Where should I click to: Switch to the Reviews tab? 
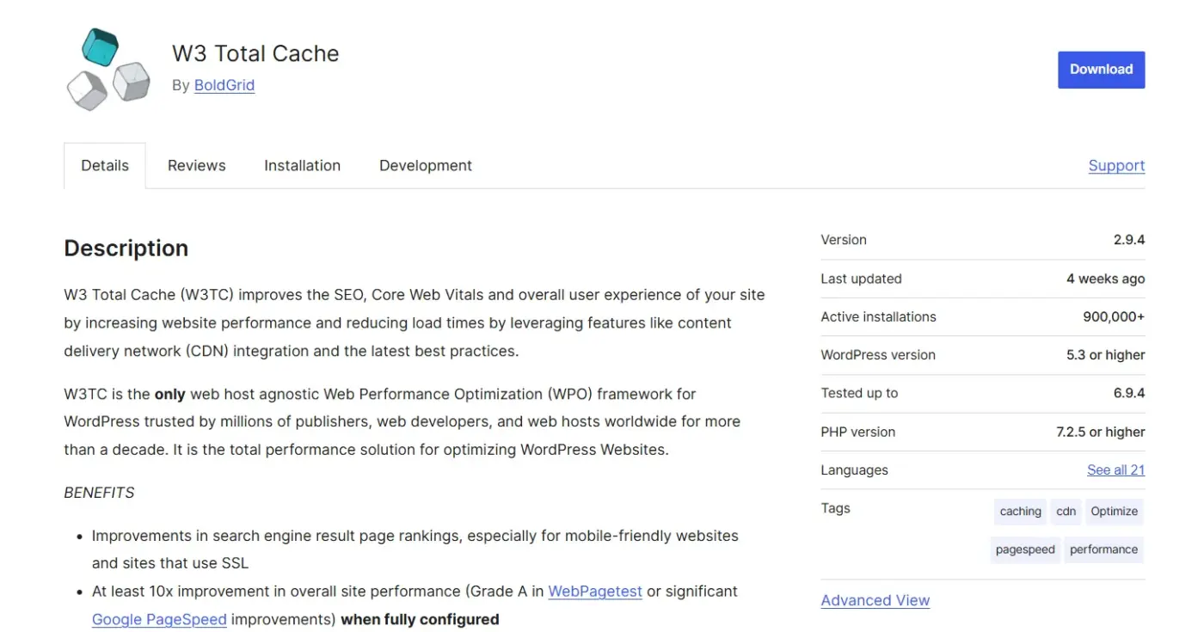tap(197, 166)
